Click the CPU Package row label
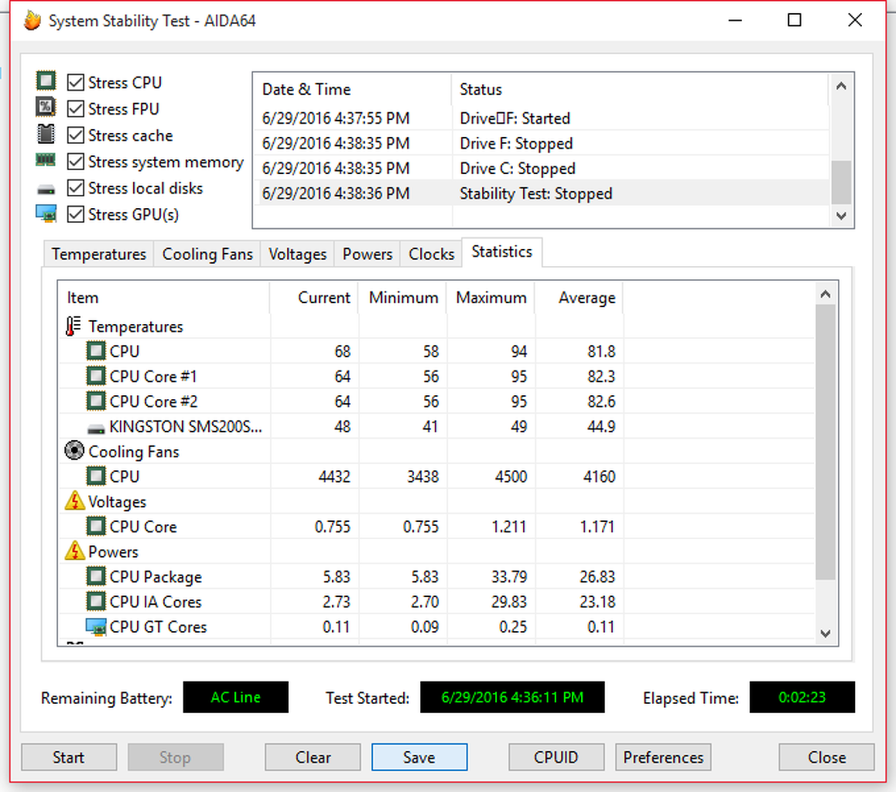 [156, 577]
